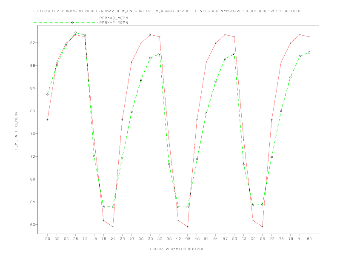
Task: Click the y-axis tick label 84
Action: tap(32, 88)
